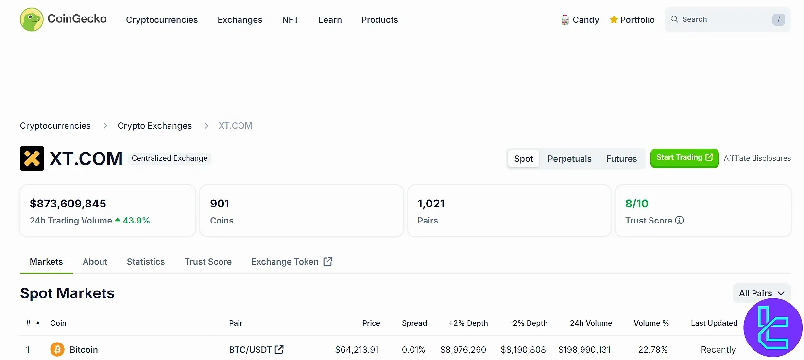Open the Cryptocurrencies navigation menu
This screenshot has height=360, width=804.
[x=162, y=20]
